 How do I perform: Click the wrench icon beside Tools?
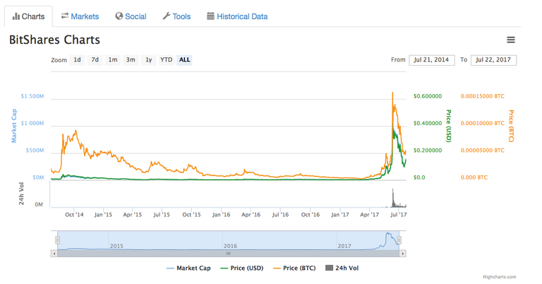[x=167, y=16]
